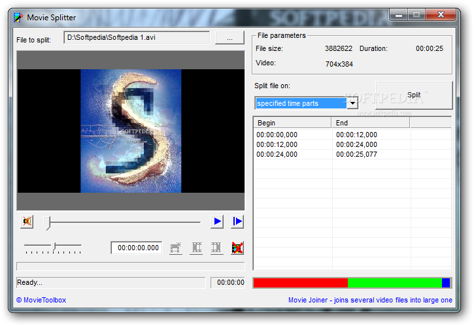Image resolution: width=474 pixels, height=326 pixels.
Task: Select the 'specified time parts' combo box
Action: click(x=307, y=103)
